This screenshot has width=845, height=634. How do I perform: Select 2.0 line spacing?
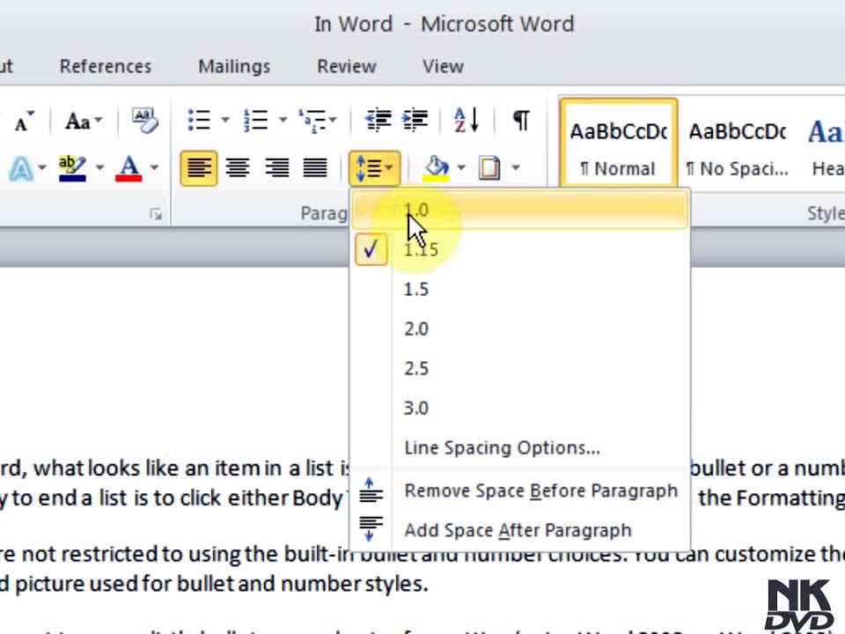click(x=519, y=328)
